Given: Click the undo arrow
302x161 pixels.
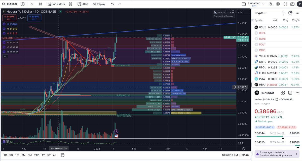Looking at the screenshot, I should click(x=112, y=4).
